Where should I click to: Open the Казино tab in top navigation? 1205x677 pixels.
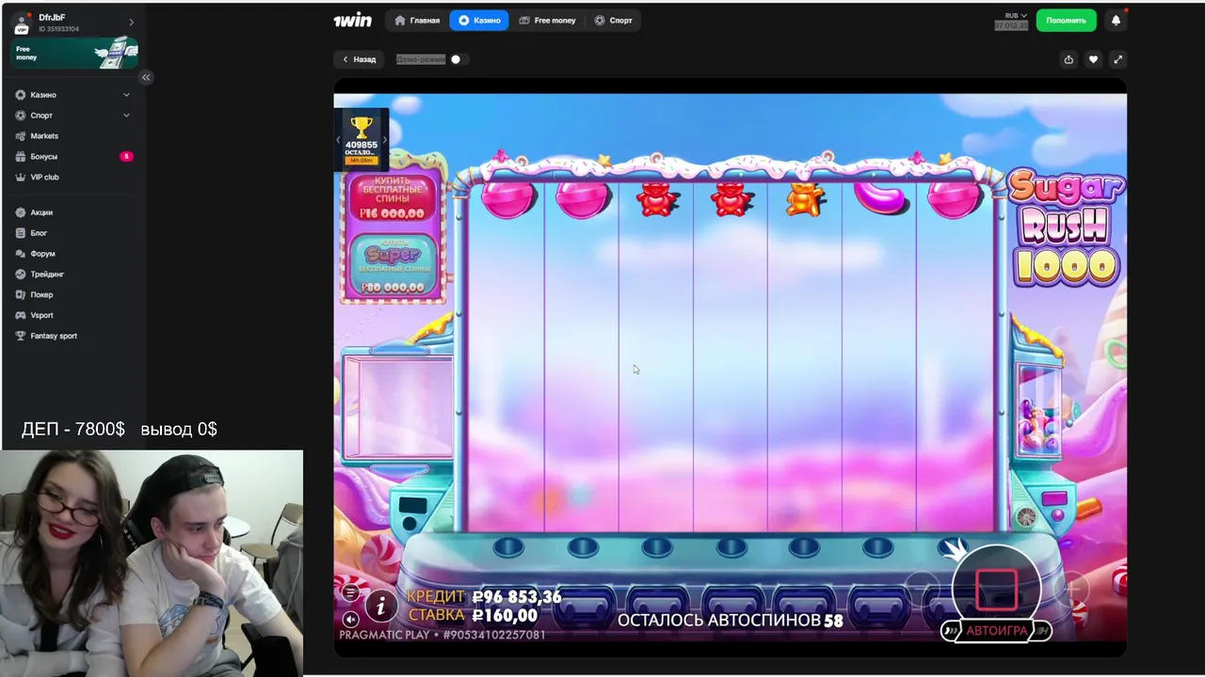click(x=479, y=20)
